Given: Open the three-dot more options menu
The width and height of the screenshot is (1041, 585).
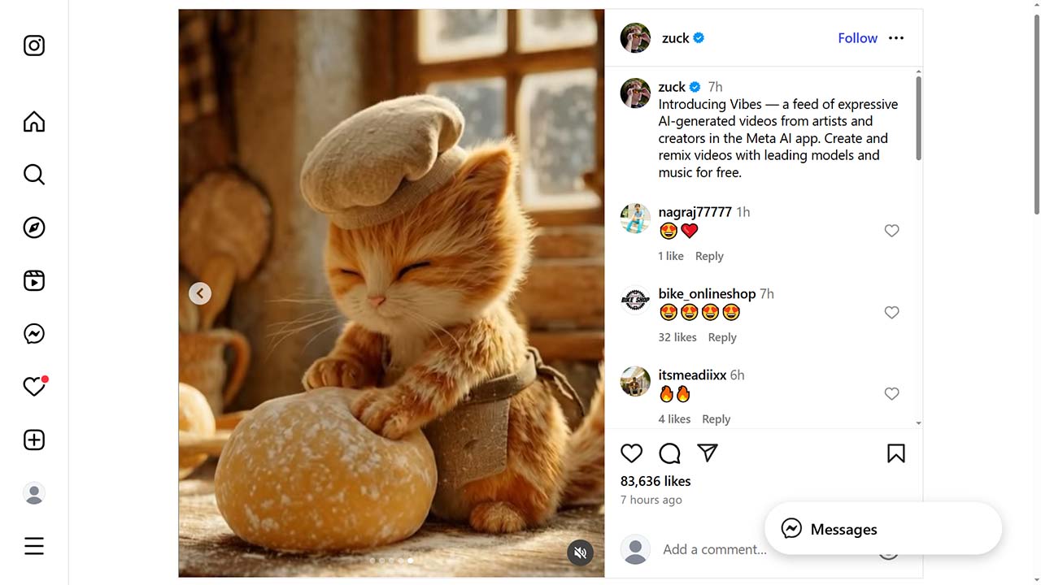Looking at the screenshot, I should click(x=896, y=38).
